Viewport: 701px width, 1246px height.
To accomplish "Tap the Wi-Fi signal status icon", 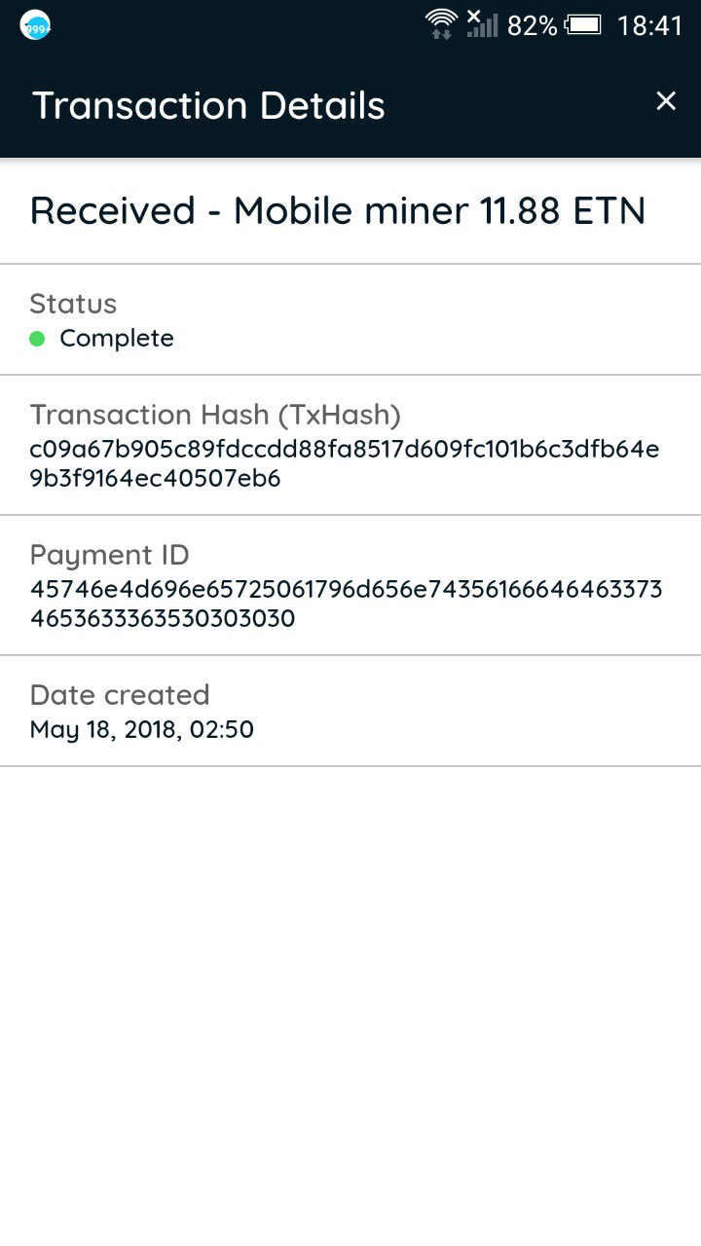I will coord(441,23).
